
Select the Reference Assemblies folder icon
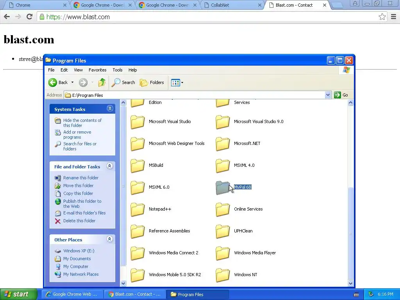pyautogui.click(x=137, y=231)
